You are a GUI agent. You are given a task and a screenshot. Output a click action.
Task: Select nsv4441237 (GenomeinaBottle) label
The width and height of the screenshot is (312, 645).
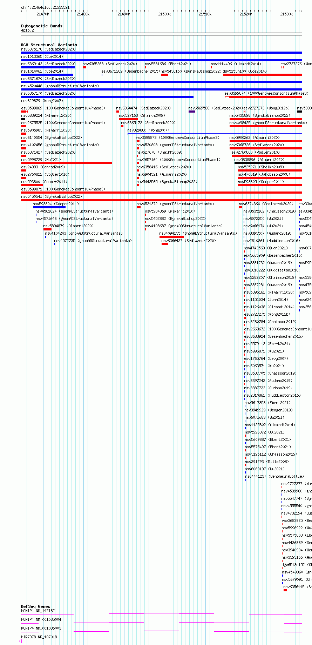click(274, 476)
